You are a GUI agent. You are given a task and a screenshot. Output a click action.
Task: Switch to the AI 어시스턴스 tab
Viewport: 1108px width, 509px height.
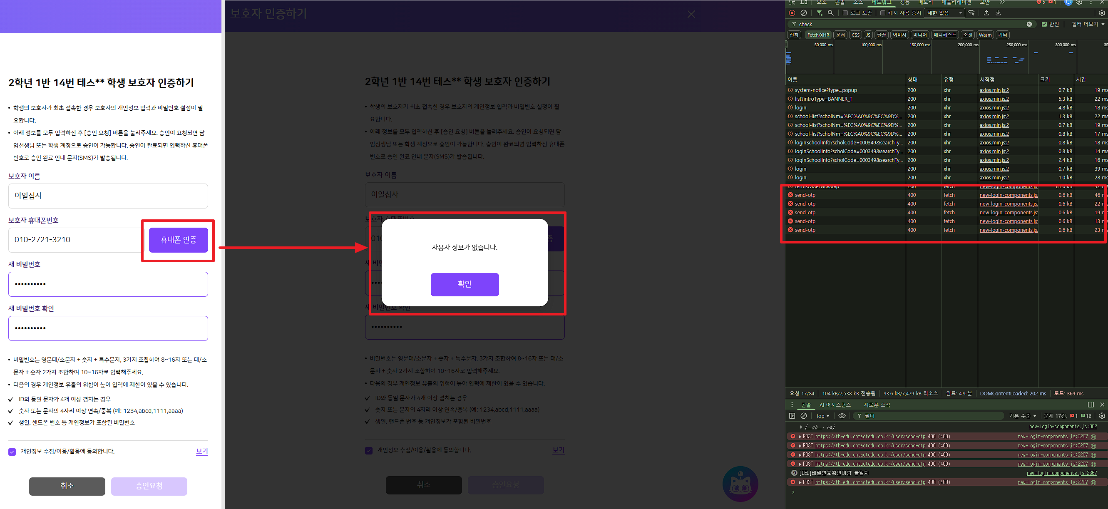tap(835, 405)
